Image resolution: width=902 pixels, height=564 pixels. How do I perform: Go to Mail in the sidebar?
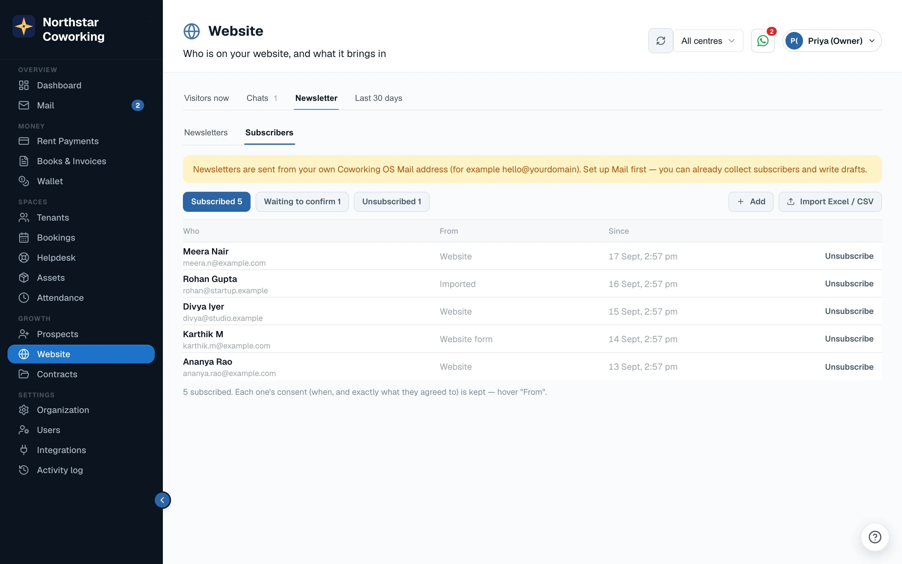tap(81, 105)
